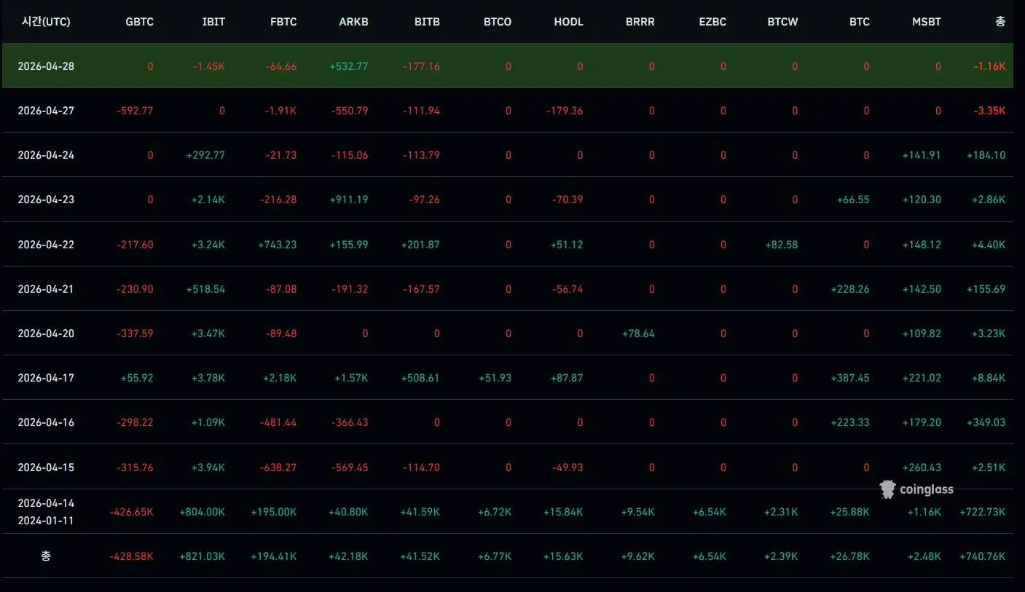This screenshot has width=1025, height=592.
Task: Click the 총 label in bottom row
Action: pyautogui.click(x=46, y=556)
